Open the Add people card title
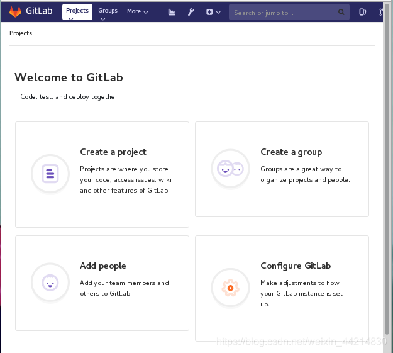 [103, 266]
